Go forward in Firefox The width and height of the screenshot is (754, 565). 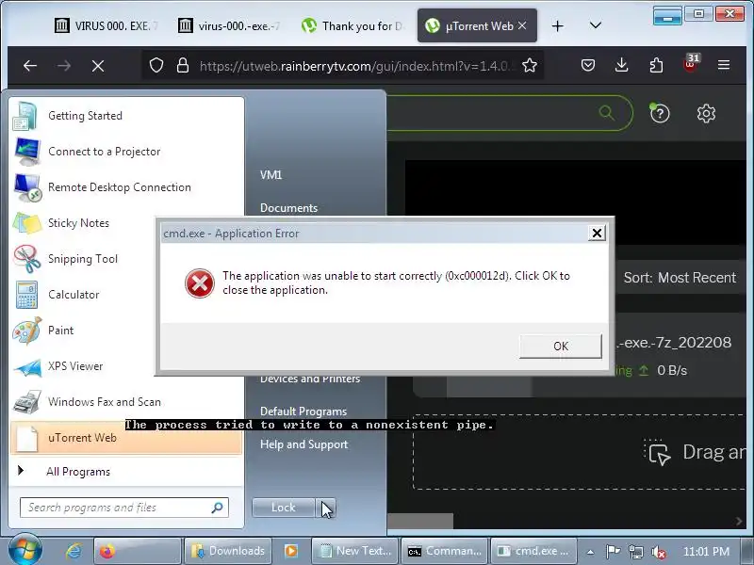pyautogui.click(x=64, y=65)
